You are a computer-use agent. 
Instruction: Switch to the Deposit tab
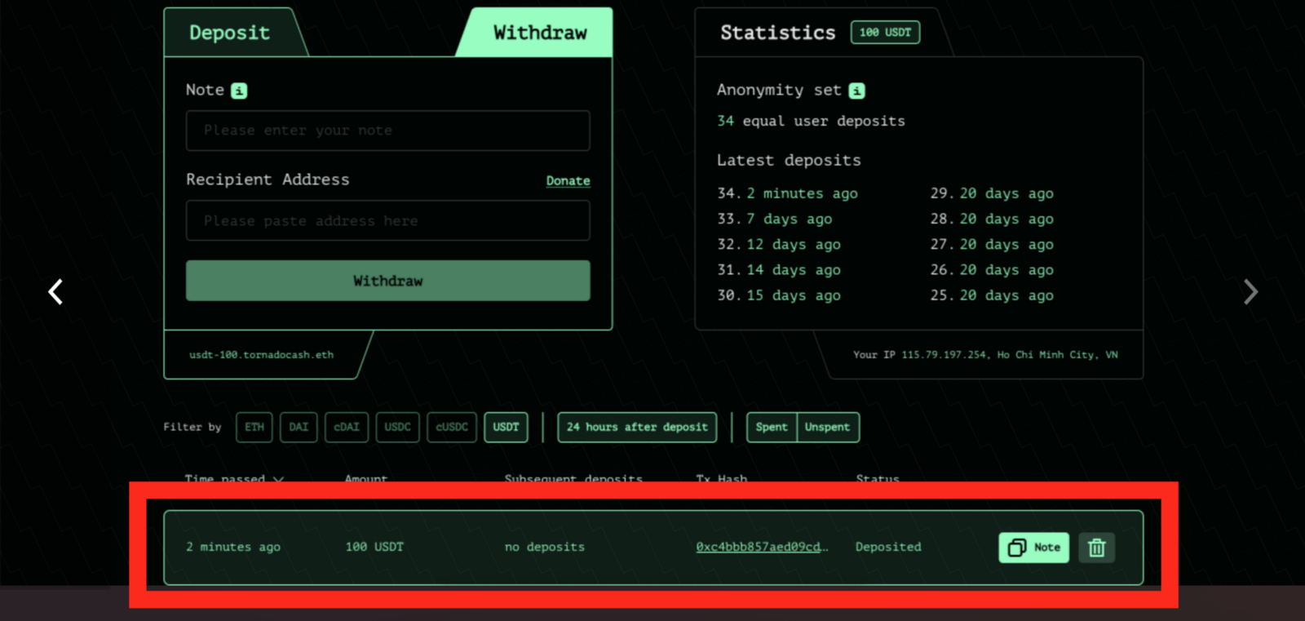coord(229,33)
